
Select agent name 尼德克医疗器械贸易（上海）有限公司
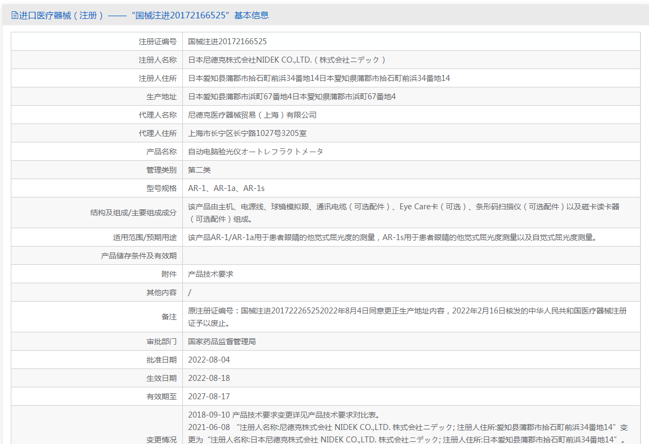(252, 115)
